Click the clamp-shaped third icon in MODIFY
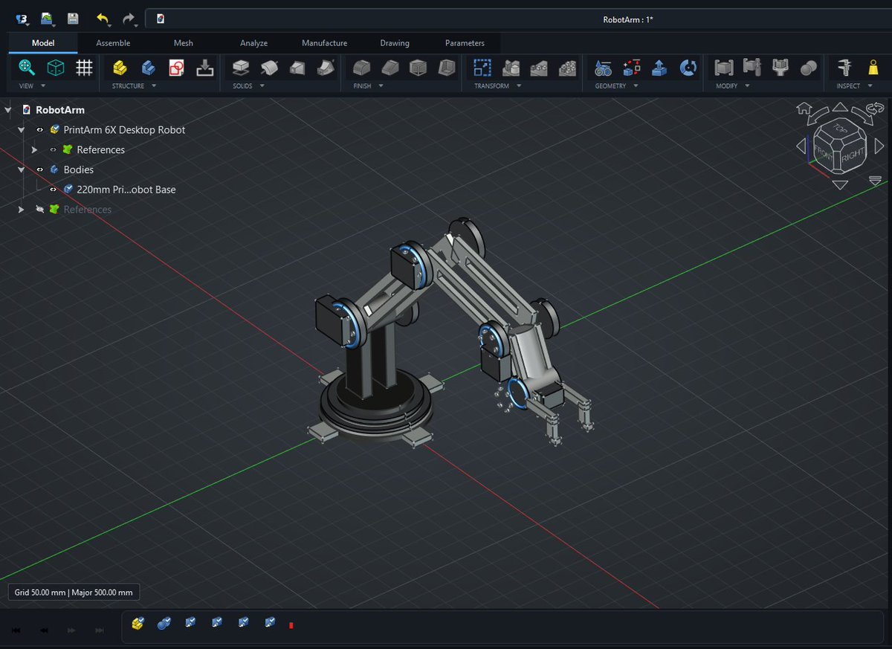 pos(780,68)
